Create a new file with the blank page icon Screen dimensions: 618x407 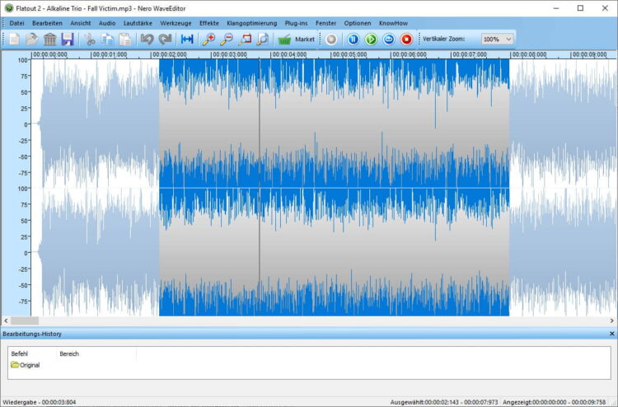tap(15, 39)
